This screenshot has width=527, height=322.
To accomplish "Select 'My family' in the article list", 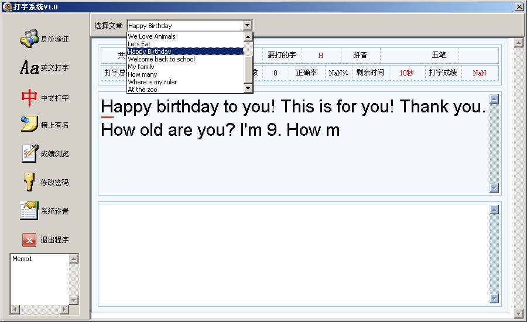I will coord(141,67).
